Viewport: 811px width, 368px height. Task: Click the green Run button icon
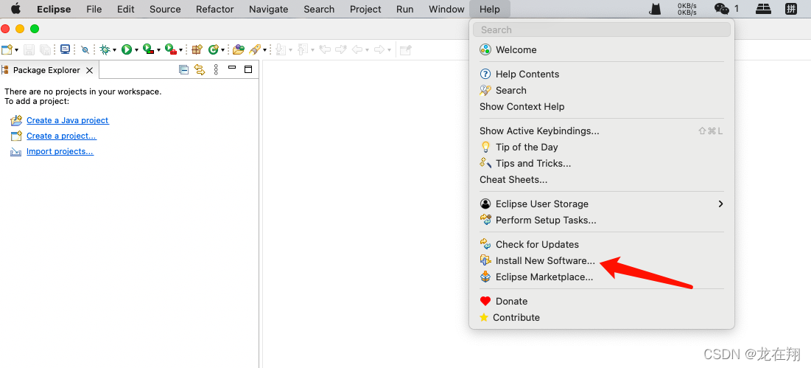pyautogui.click(x=127, y=49)
